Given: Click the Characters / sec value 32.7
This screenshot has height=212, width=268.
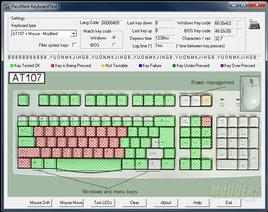Looking at the screenshot, I should pos(225,39).
